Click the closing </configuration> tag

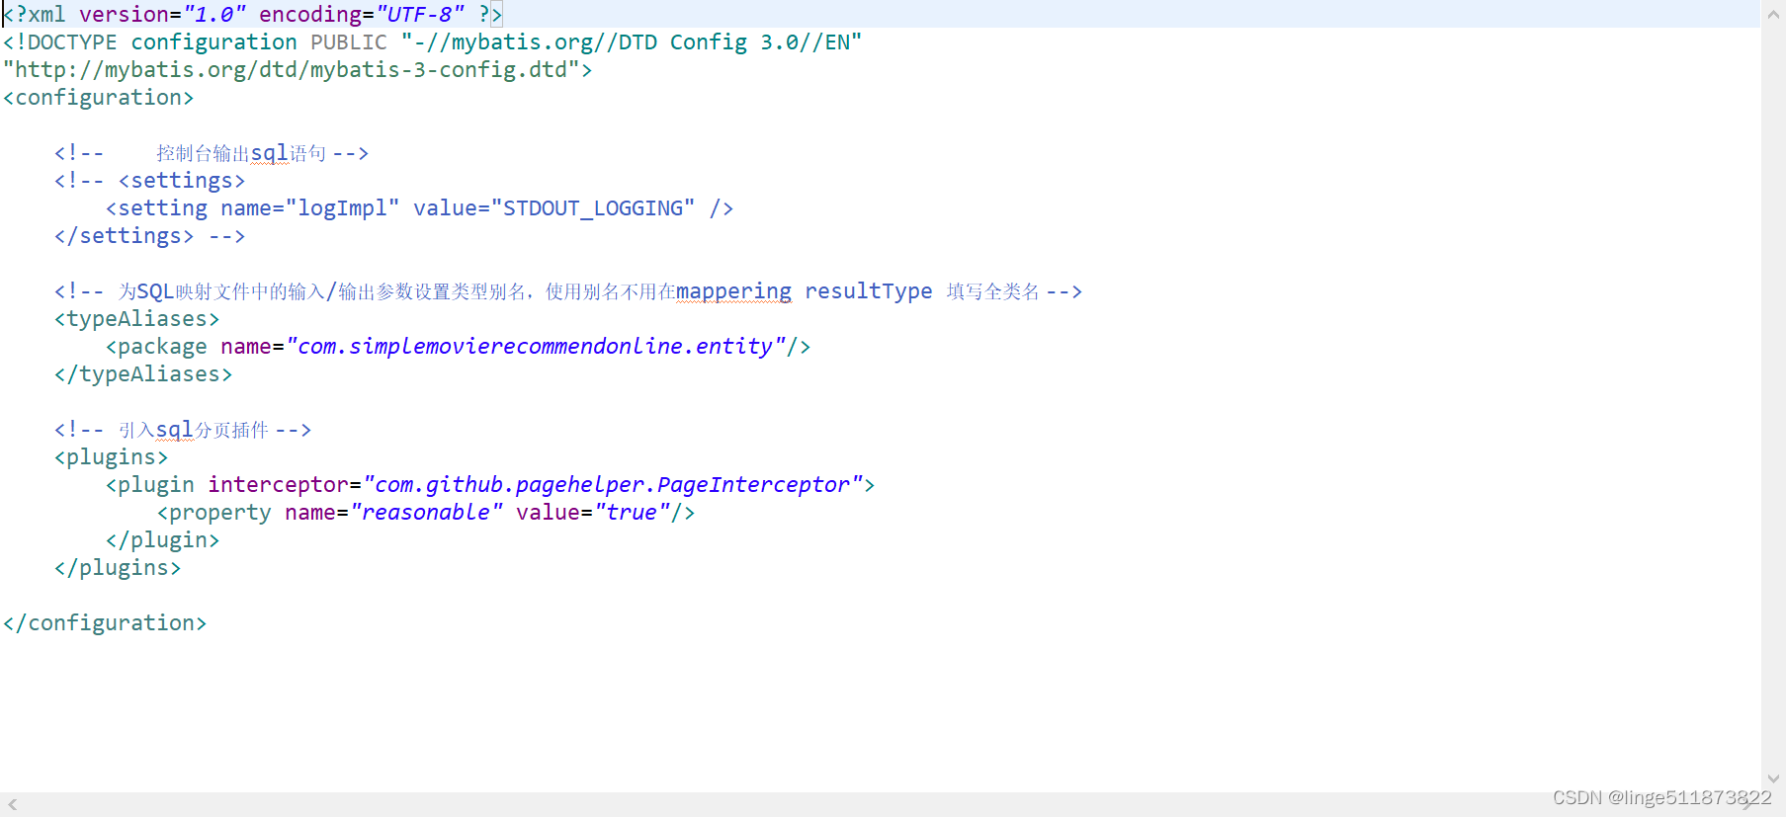click(105, 623)
